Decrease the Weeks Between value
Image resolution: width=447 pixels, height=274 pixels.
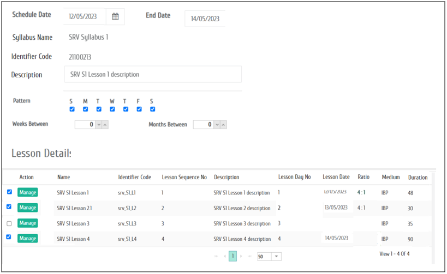(x=98, y=125)
